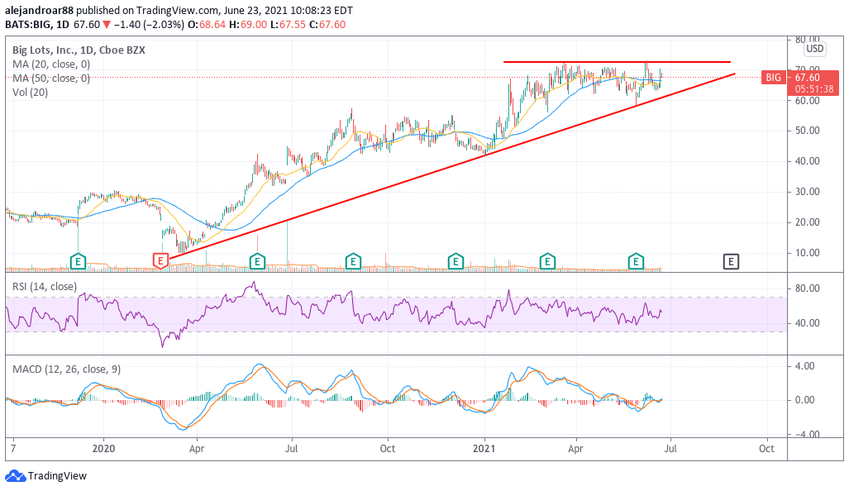Click the 05:51:38 bar countdown timer

[x=814, y=88]
